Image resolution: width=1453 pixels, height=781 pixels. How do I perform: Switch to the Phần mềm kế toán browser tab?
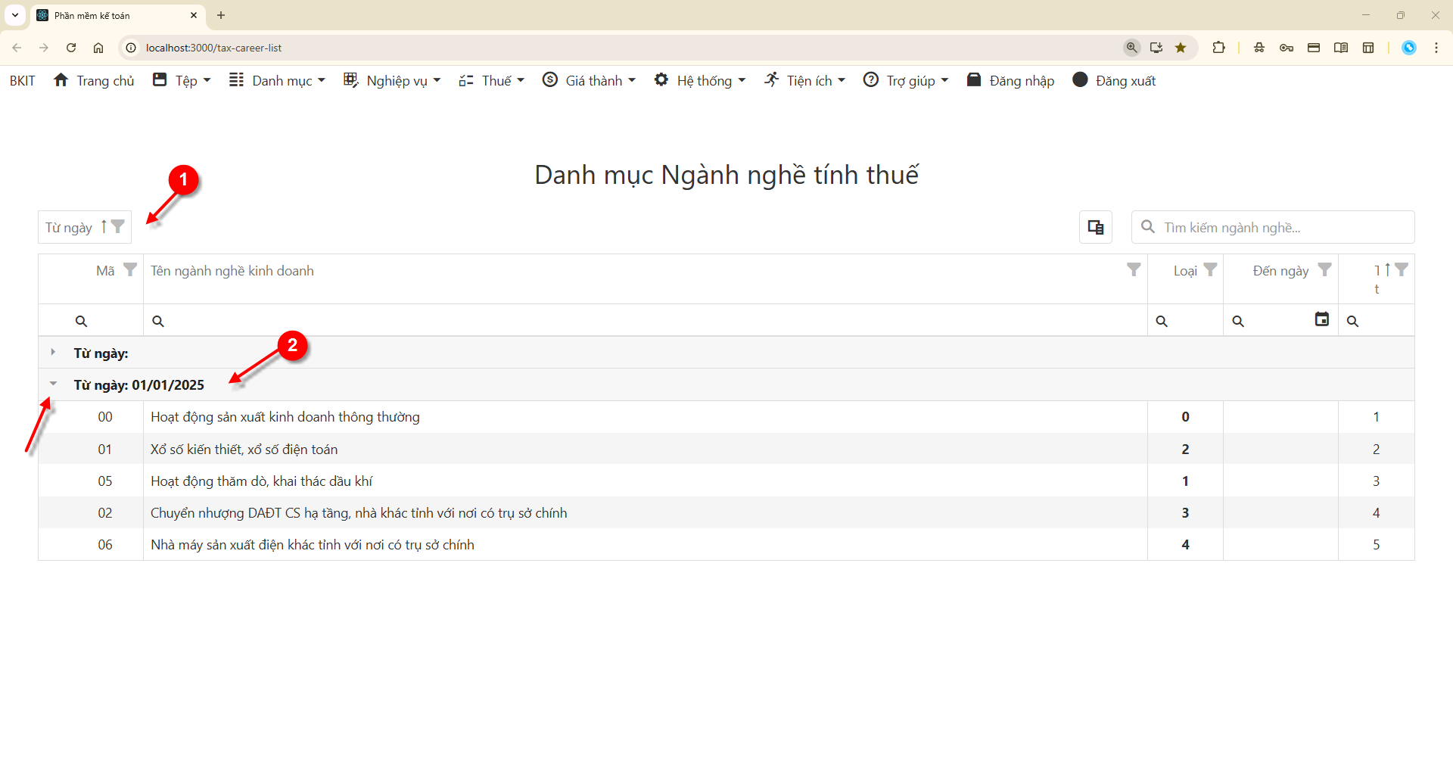pos(106,15)
